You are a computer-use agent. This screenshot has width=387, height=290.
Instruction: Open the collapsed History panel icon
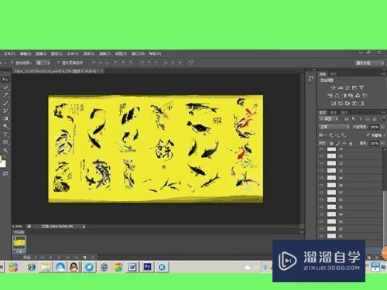click(311, 78)
